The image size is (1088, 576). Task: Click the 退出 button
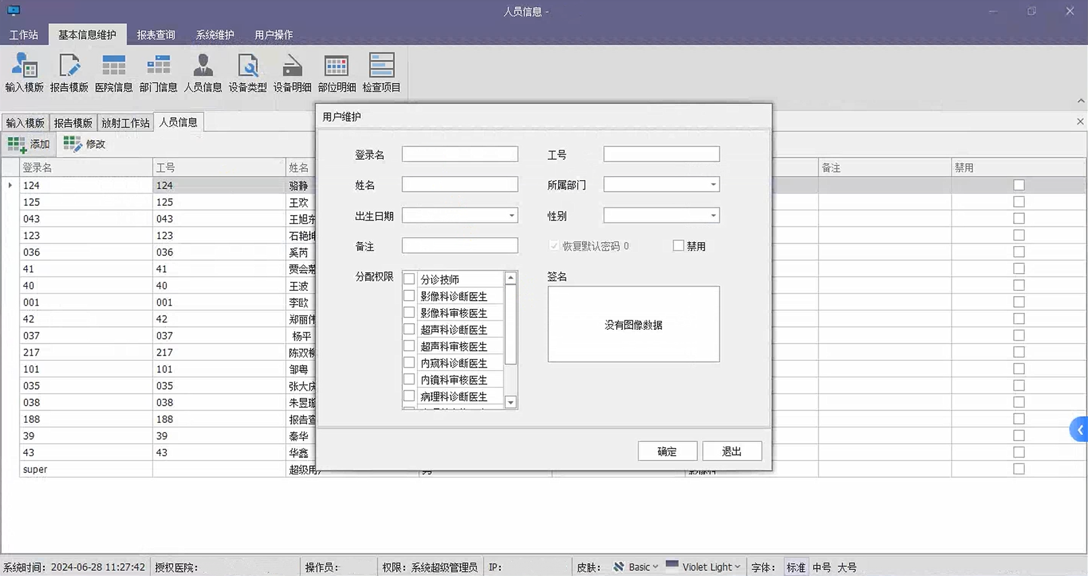(x=732, y=451)
